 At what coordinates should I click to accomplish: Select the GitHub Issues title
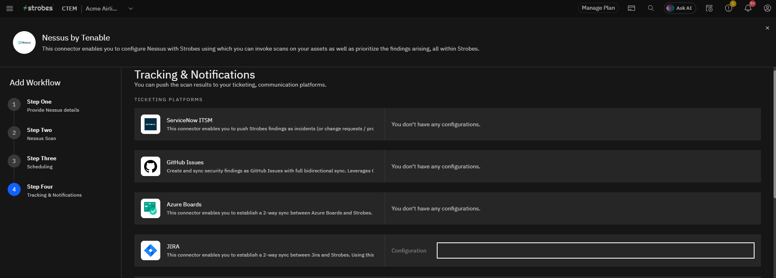tap(185, 162)
